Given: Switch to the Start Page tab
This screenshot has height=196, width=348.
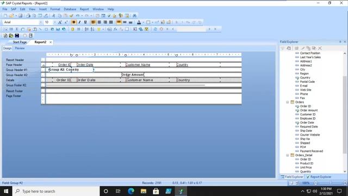Looking at the screenshot, I should [20, 42].
